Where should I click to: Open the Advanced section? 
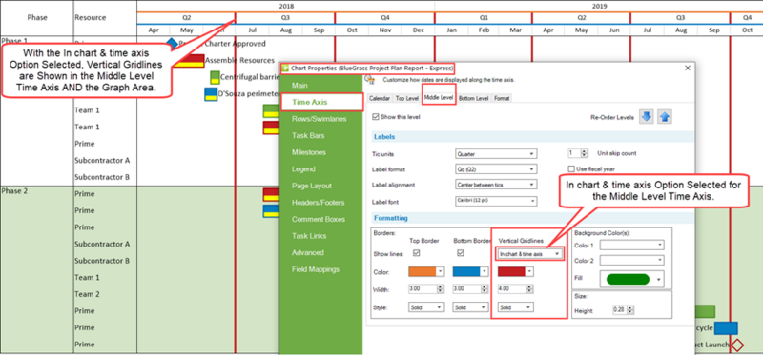[x=307, y=252]
